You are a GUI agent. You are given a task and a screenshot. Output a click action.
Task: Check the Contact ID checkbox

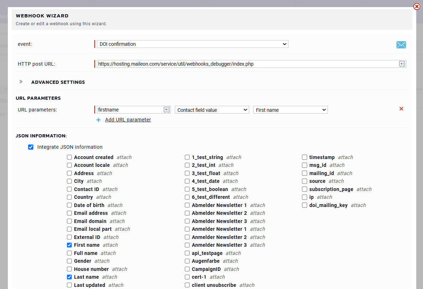pyautogui.click(x=69, y=189)
